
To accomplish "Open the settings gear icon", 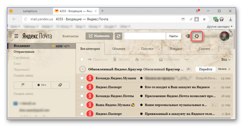I will (197, 36).
